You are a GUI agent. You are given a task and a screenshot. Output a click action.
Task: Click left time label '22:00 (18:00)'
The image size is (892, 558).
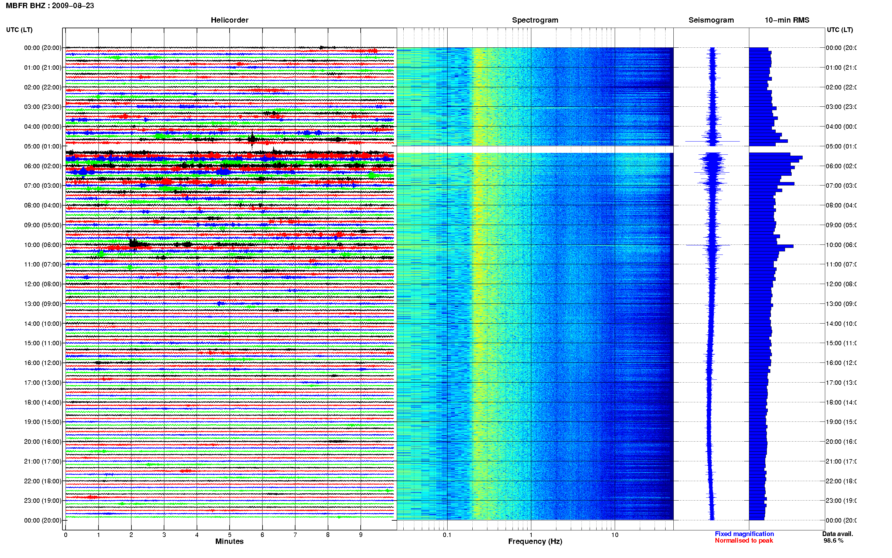tap(43, 481)
